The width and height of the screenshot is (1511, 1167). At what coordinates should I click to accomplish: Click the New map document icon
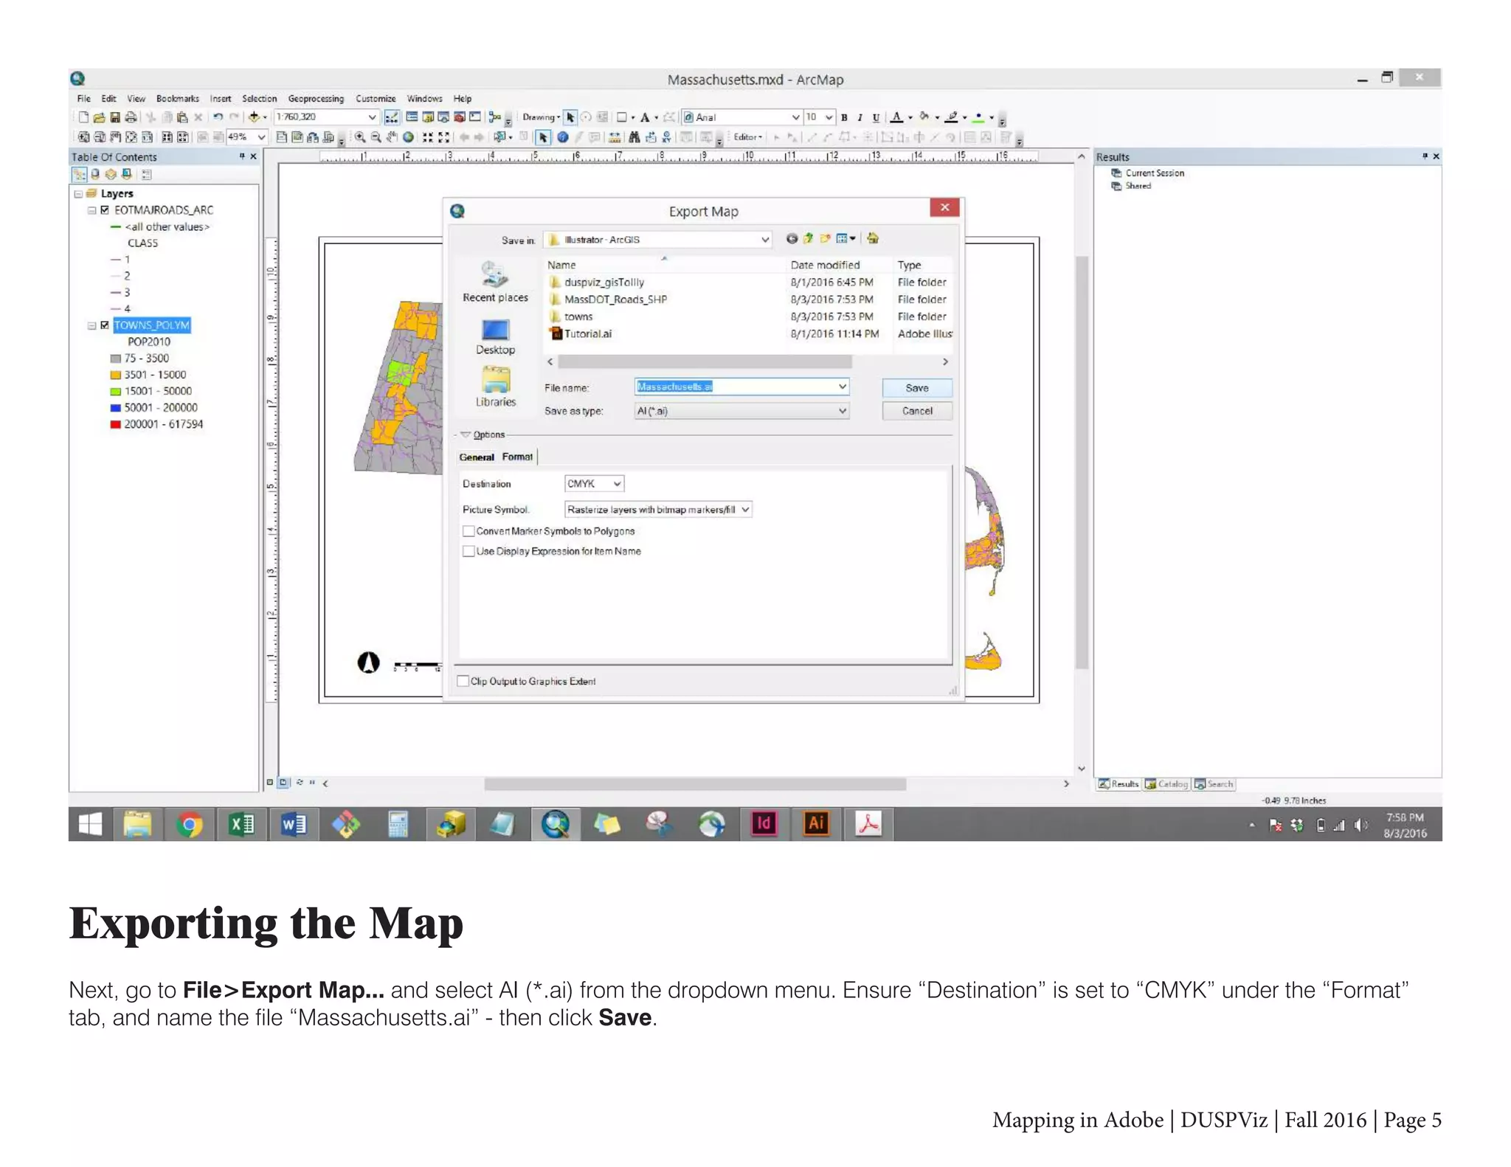[83, 117]
